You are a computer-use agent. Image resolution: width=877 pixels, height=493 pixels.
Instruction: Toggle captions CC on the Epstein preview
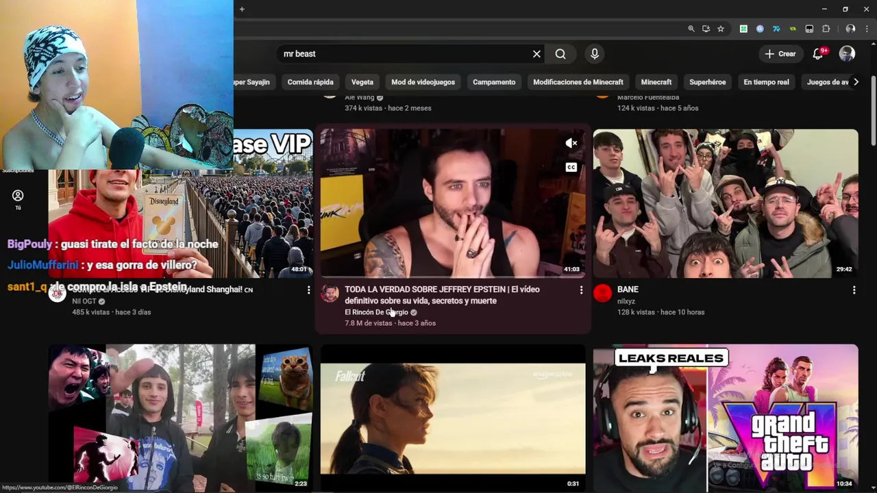coord(571,167)
